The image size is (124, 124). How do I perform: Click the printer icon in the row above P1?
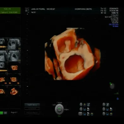click(x=88, y=109)
